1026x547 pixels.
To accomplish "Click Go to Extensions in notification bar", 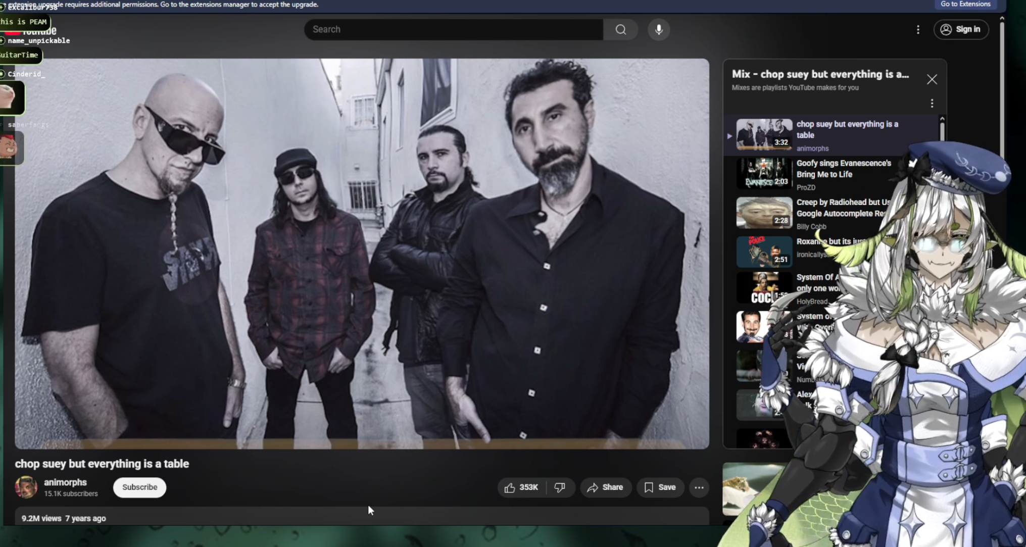I will click(965, 4).
